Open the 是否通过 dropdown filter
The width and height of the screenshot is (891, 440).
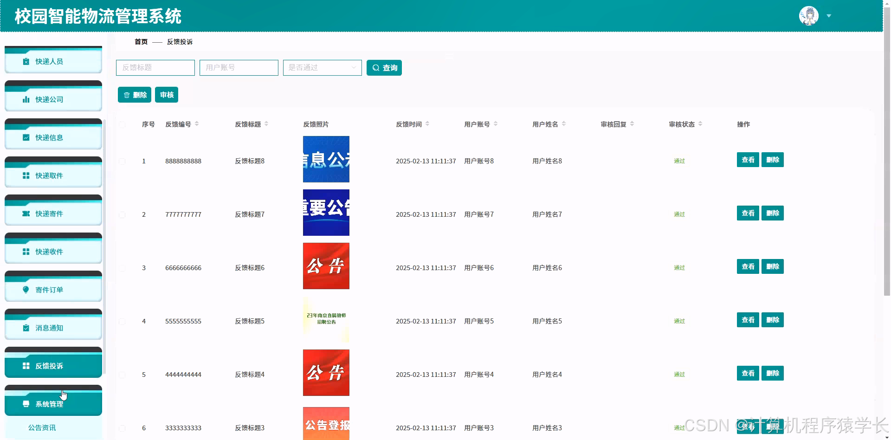pos(322,68)
